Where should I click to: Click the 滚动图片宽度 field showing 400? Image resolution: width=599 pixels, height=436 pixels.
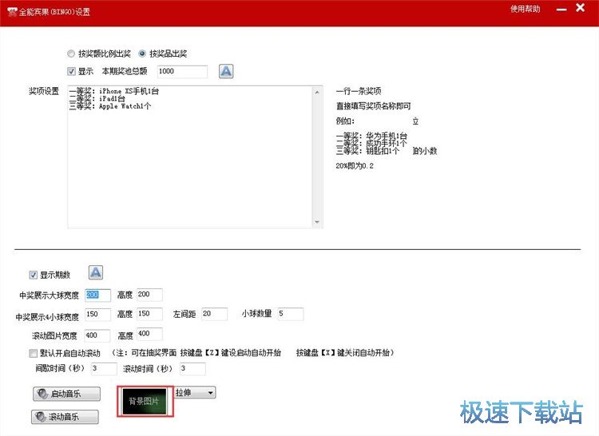click(x=97, y=335)
